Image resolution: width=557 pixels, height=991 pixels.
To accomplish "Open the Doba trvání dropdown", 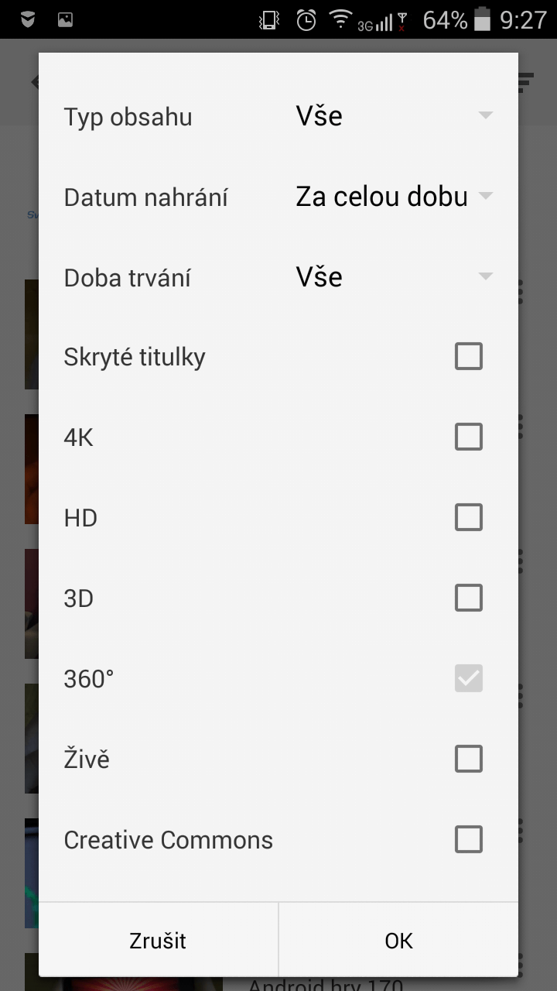I will point(395,277).
